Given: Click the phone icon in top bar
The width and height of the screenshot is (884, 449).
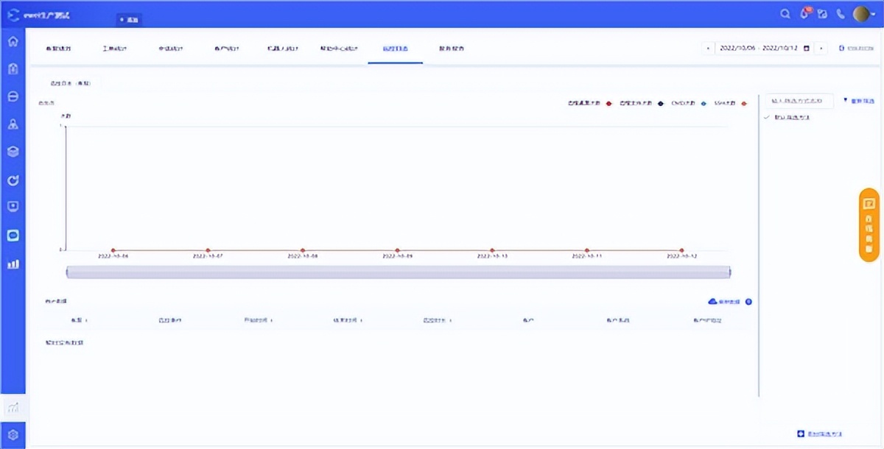Looking at the screenshot, I should 841,14.
